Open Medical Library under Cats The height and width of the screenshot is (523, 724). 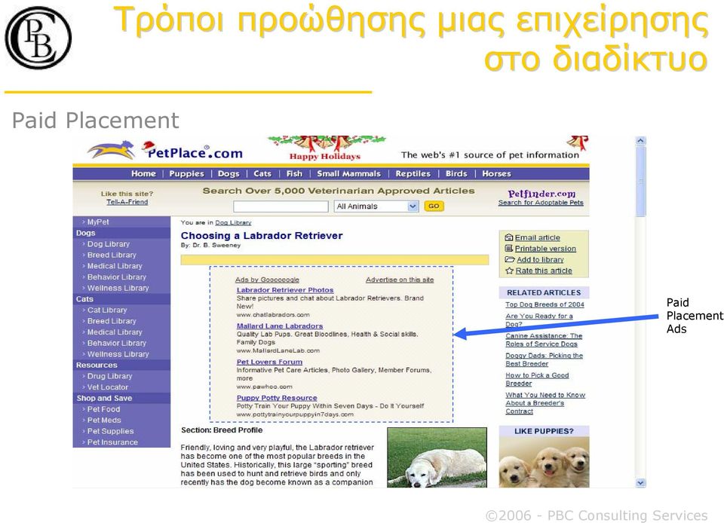[x=115, y=332]
